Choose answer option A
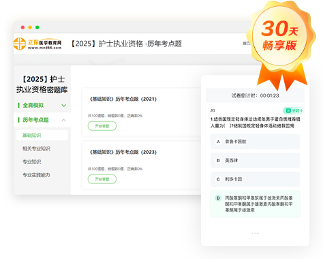 [x=255, y=142]
